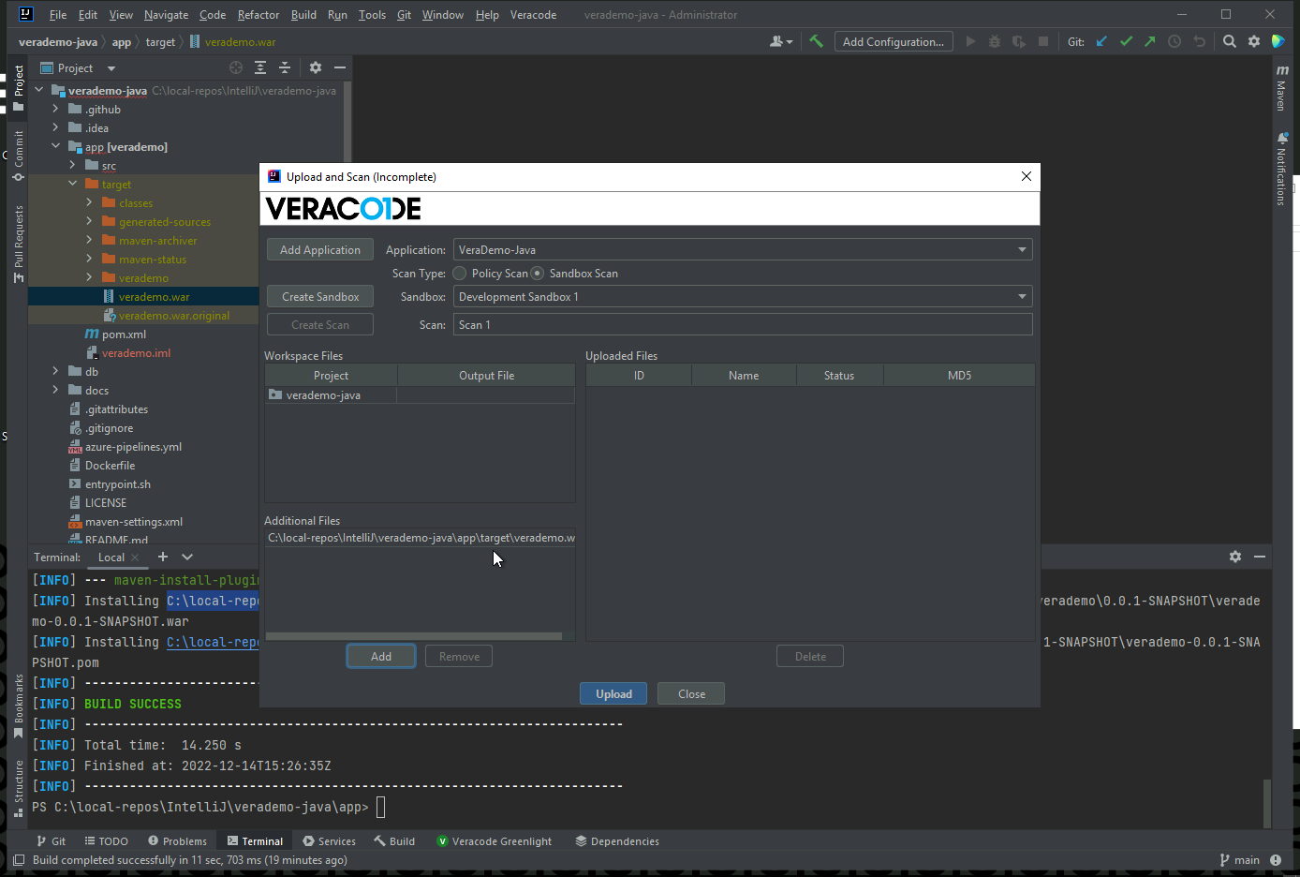
Task: Click the main git branch indicator
Action: pyautogui.click(x=1240, y=860)
